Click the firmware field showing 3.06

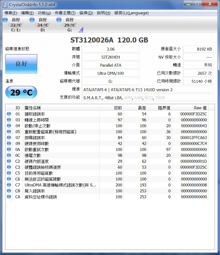(x=111, y=49)
